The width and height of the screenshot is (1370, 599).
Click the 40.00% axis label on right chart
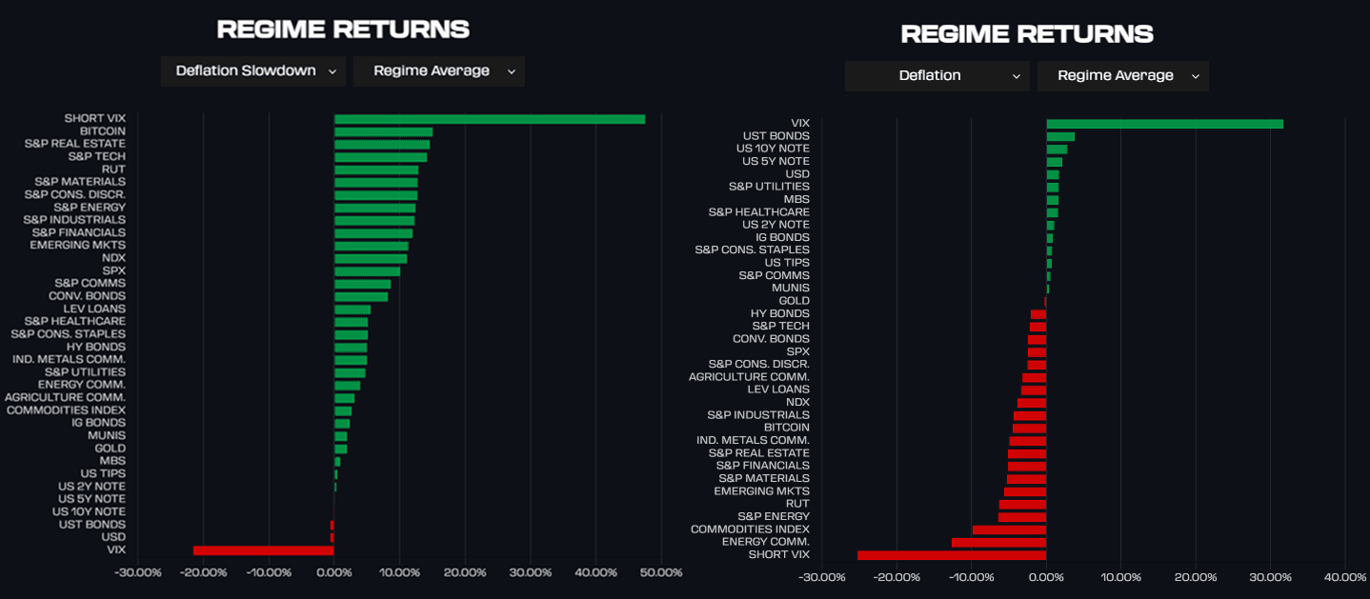pyautogui.click(x=1344, y=577)
